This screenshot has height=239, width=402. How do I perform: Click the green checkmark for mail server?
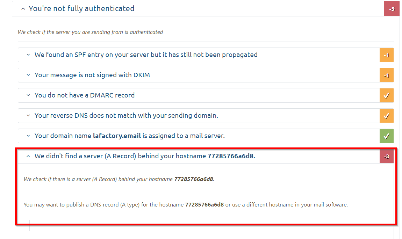click(386, 136)
